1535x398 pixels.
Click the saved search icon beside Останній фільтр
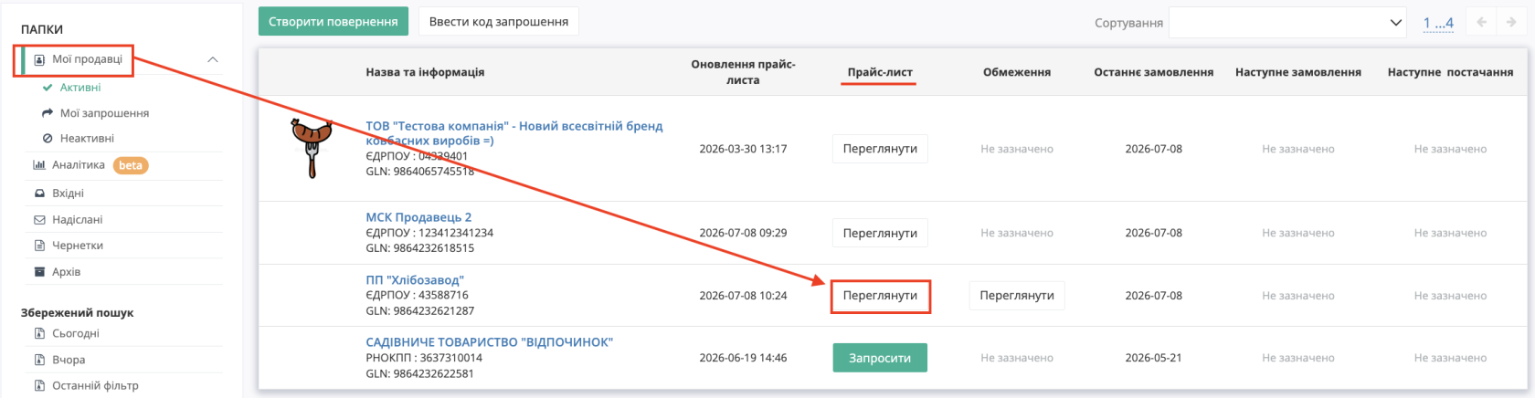39,386
